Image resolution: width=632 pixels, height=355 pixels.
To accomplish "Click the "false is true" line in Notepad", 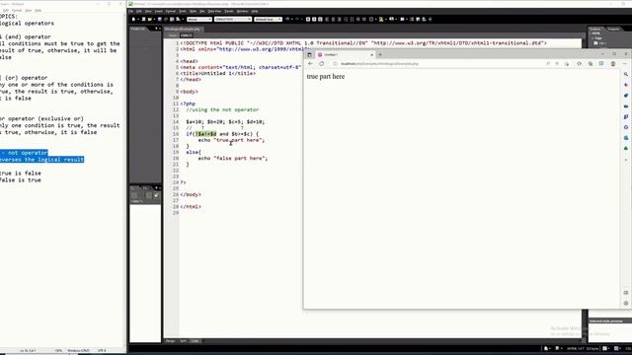I will coord(21,179).
